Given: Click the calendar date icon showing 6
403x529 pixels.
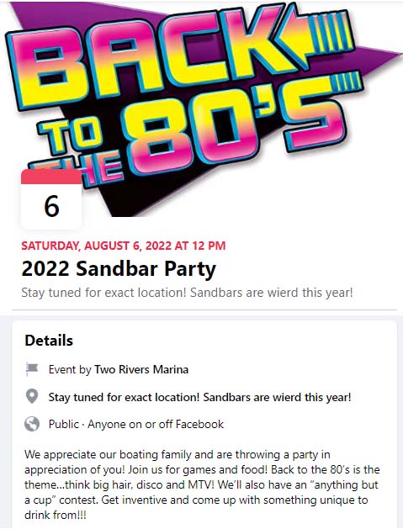Looking at the screenshot, I should [51, 199].
